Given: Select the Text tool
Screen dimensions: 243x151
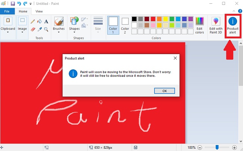Looking at the screenshot, I should [46, 21].
